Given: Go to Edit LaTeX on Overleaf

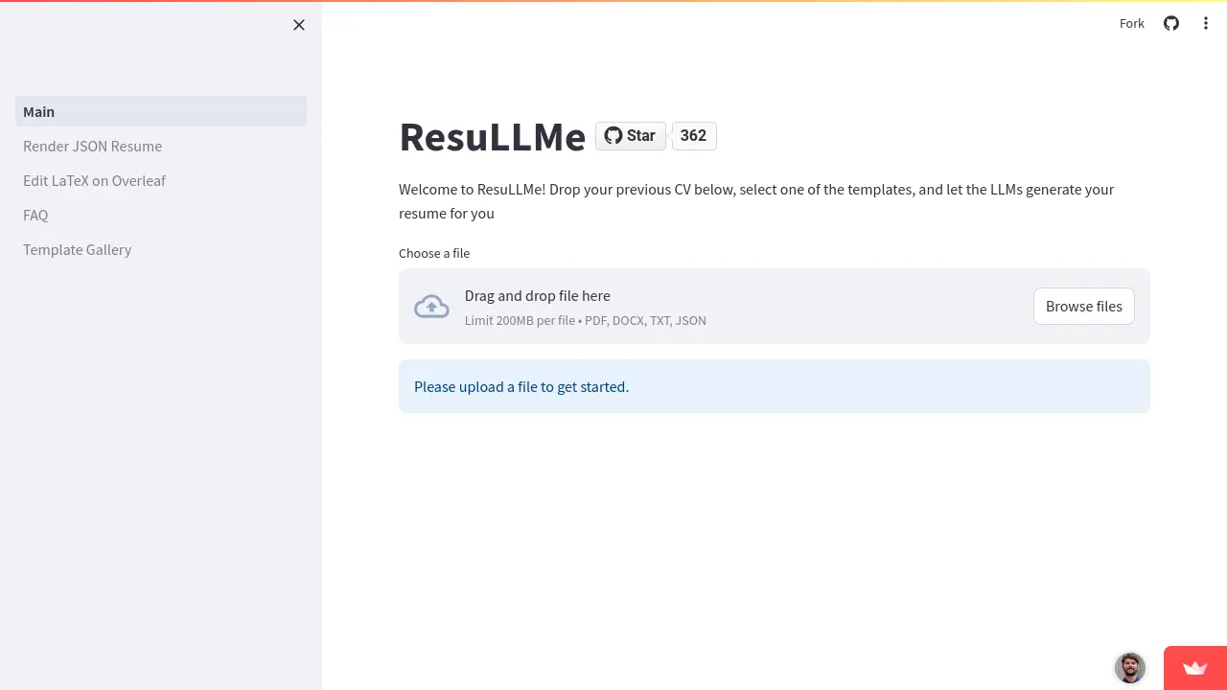Looking at the screenshot, I should (161, 180).
